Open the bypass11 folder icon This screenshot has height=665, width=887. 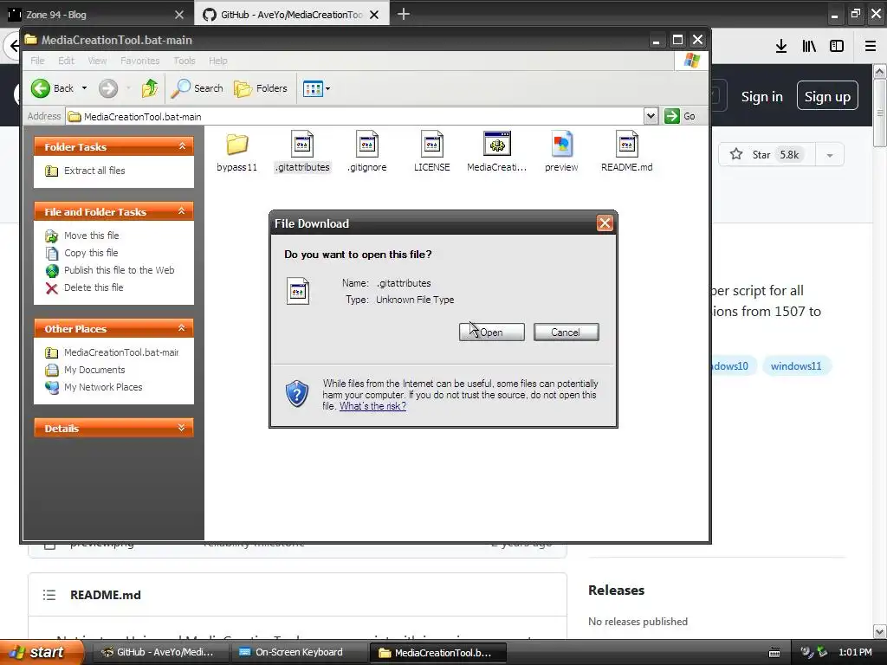237,145
